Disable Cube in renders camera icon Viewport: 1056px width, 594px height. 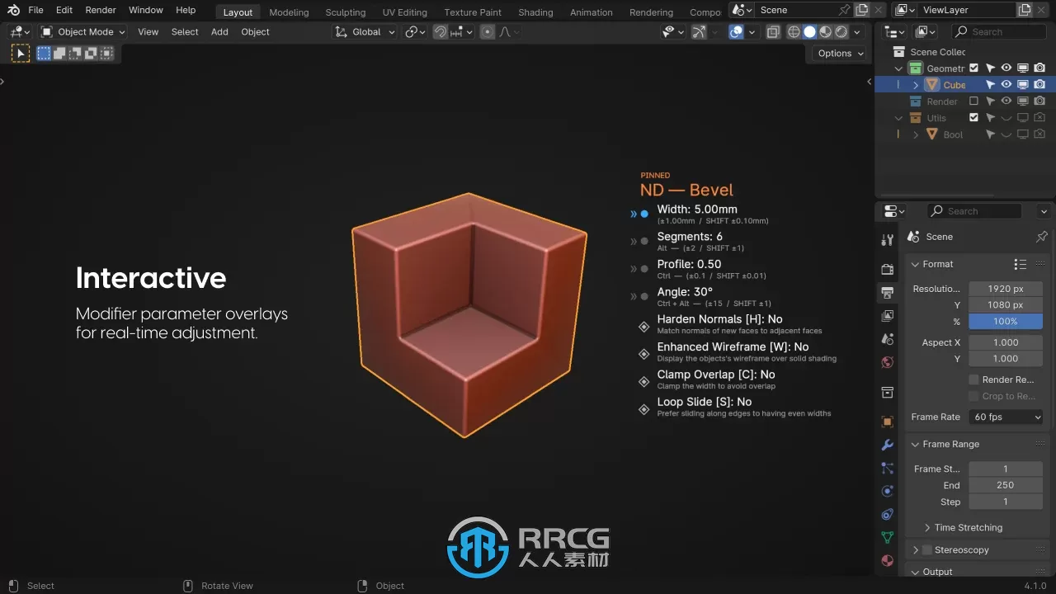(x=1039, y=85)
